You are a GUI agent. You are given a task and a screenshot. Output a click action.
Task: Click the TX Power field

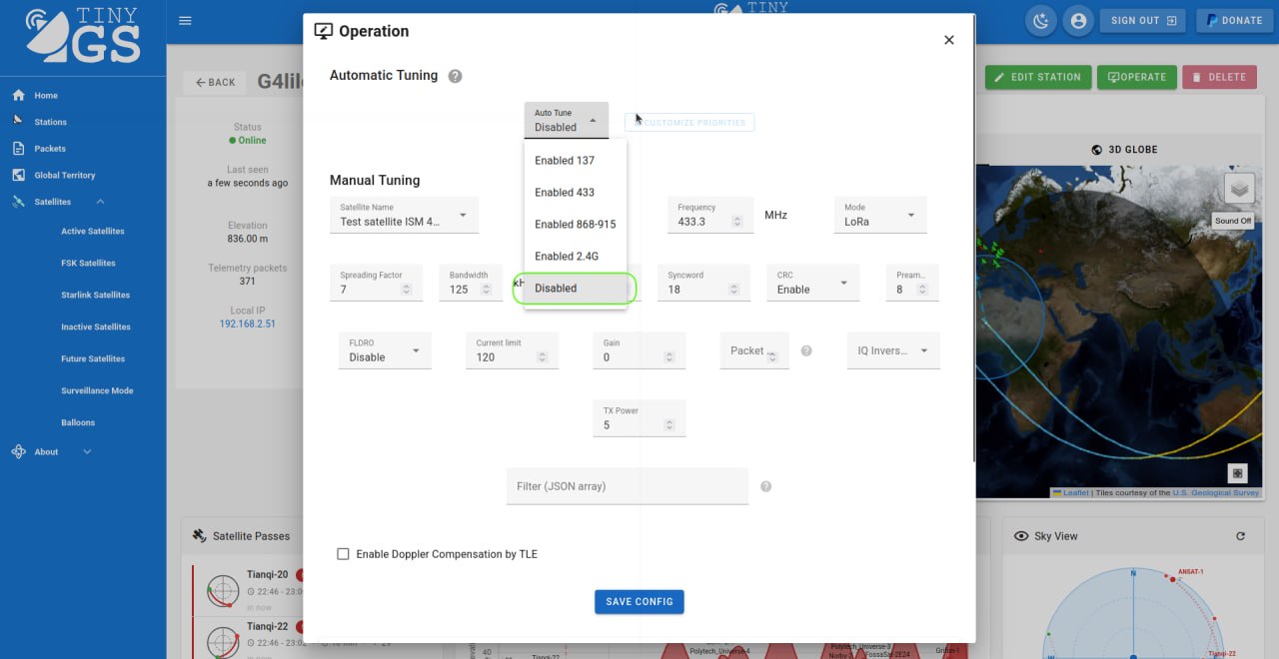pyautogui.click(x=639, y=418)
